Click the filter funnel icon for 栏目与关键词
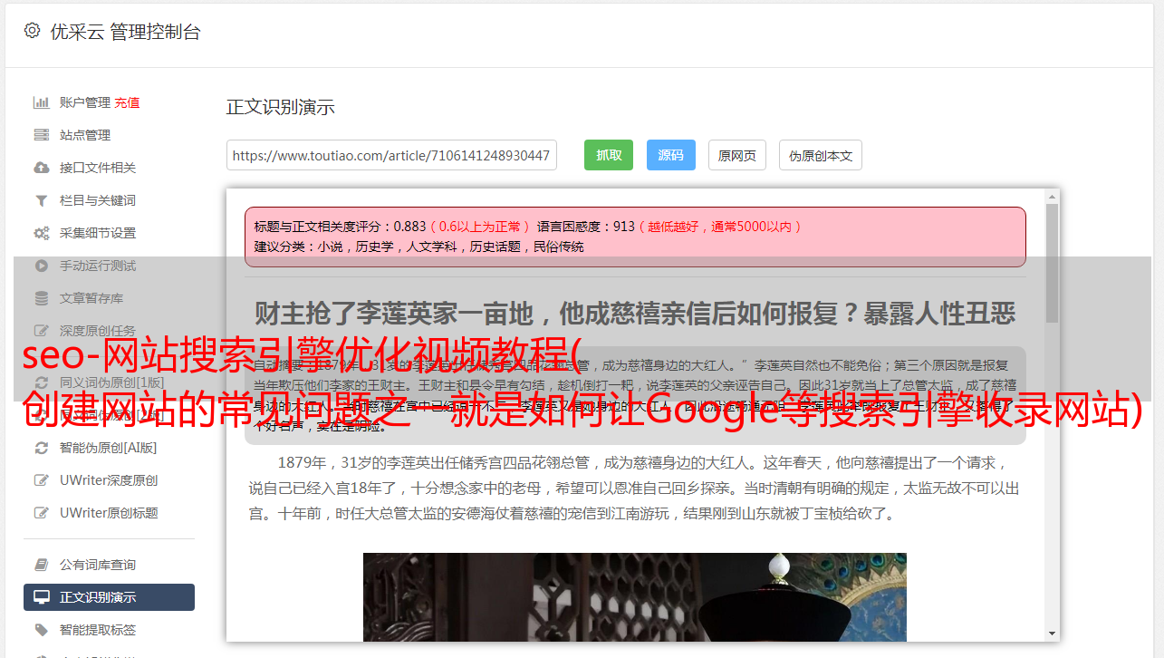Screen dimensions: 1164x658 (42, 200)
